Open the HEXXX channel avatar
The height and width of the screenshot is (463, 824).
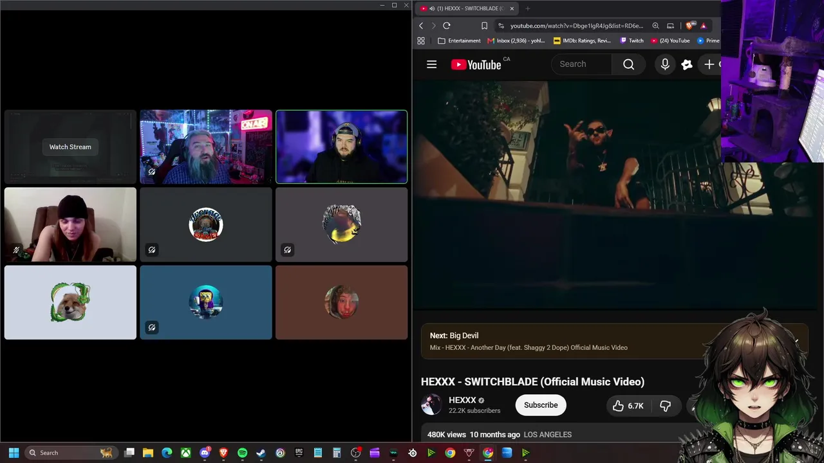(431, 404)
